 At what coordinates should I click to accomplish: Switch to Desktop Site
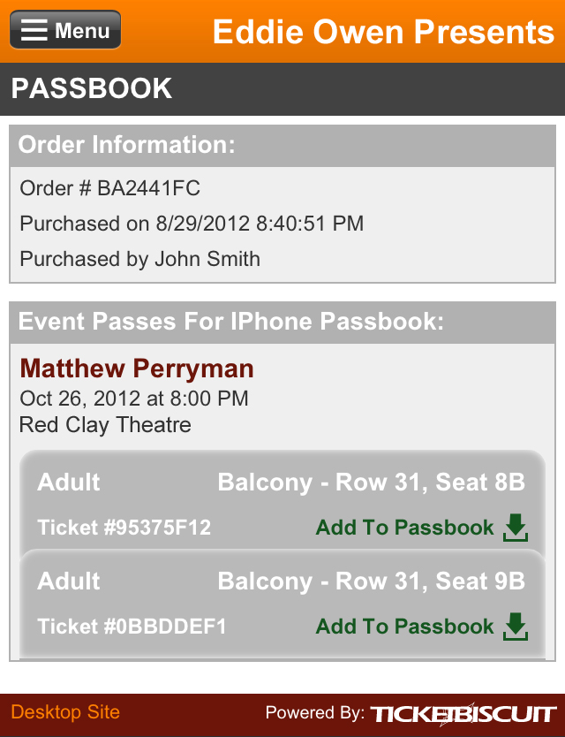[x=65, y=712]
